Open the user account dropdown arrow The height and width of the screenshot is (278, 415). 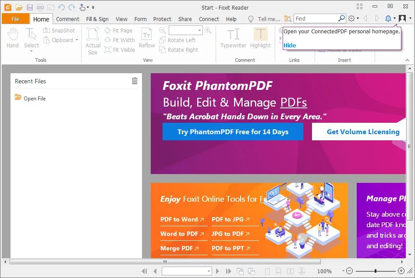pos(410,18)
